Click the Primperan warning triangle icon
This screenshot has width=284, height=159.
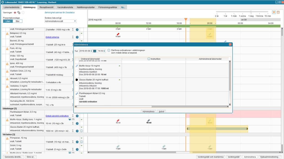[7, 139]
